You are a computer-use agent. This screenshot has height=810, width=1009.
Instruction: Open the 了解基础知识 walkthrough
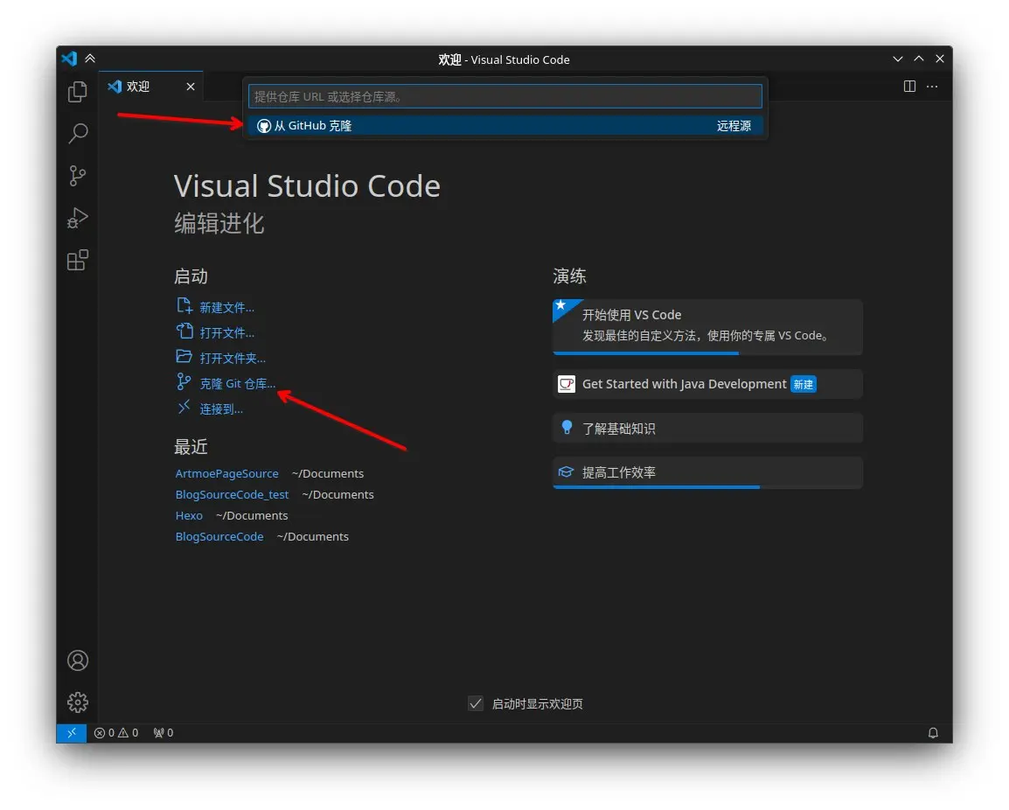(x=708, y=428)
